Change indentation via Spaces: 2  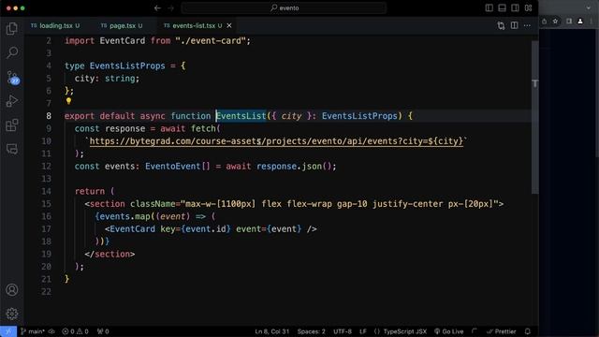coord(312,331)
